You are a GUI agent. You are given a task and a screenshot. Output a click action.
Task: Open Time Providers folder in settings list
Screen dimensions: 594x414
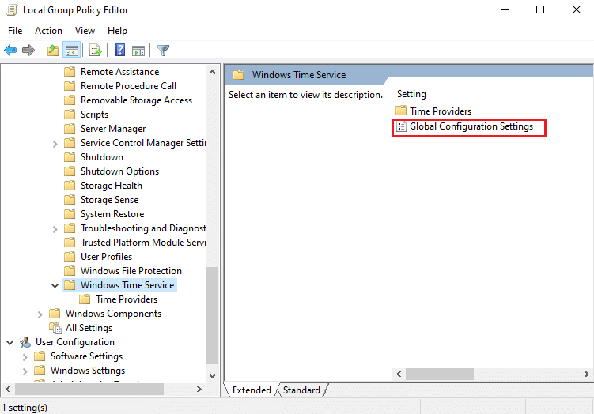click(440, 111)
